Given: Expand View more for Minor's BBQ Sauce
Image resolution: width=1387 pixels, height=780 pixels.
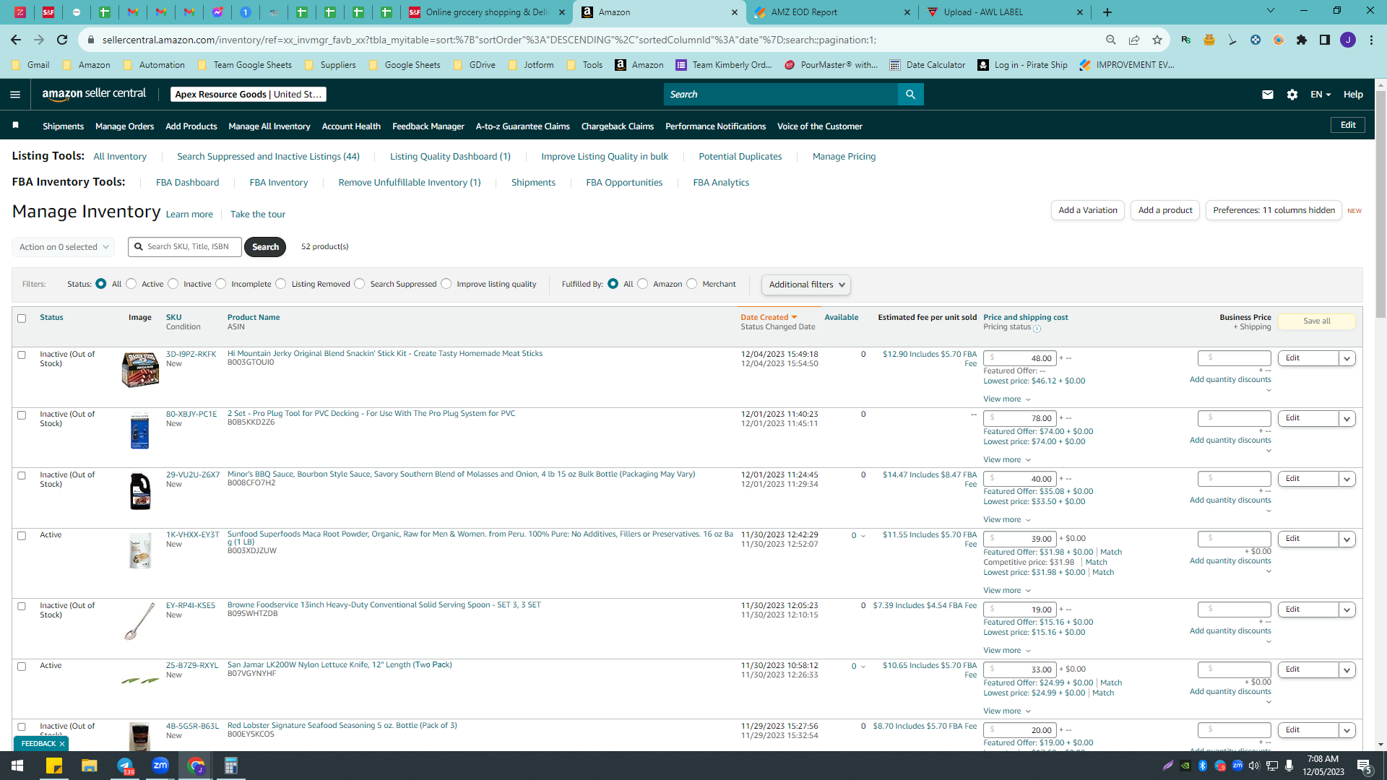Looking at the screenshot, I should pos(1007,520).
